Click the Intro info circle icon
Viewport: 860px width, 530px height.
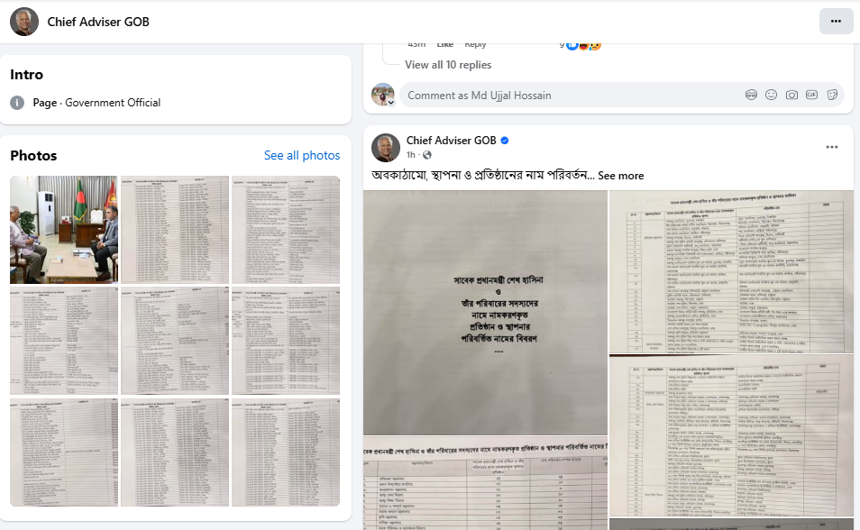coord(17,103)
